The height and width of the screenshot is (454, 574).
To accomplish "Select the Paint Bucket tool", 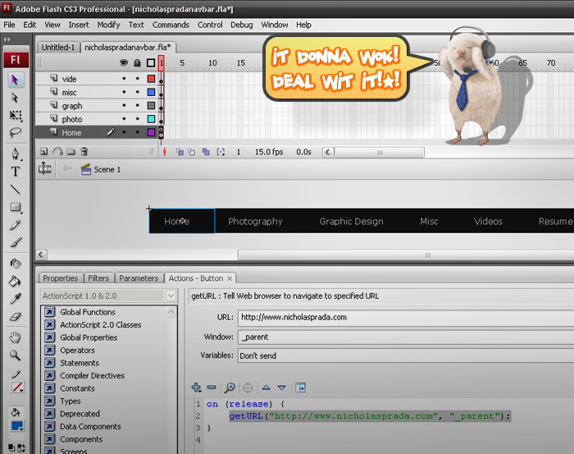I will (16, 281).
